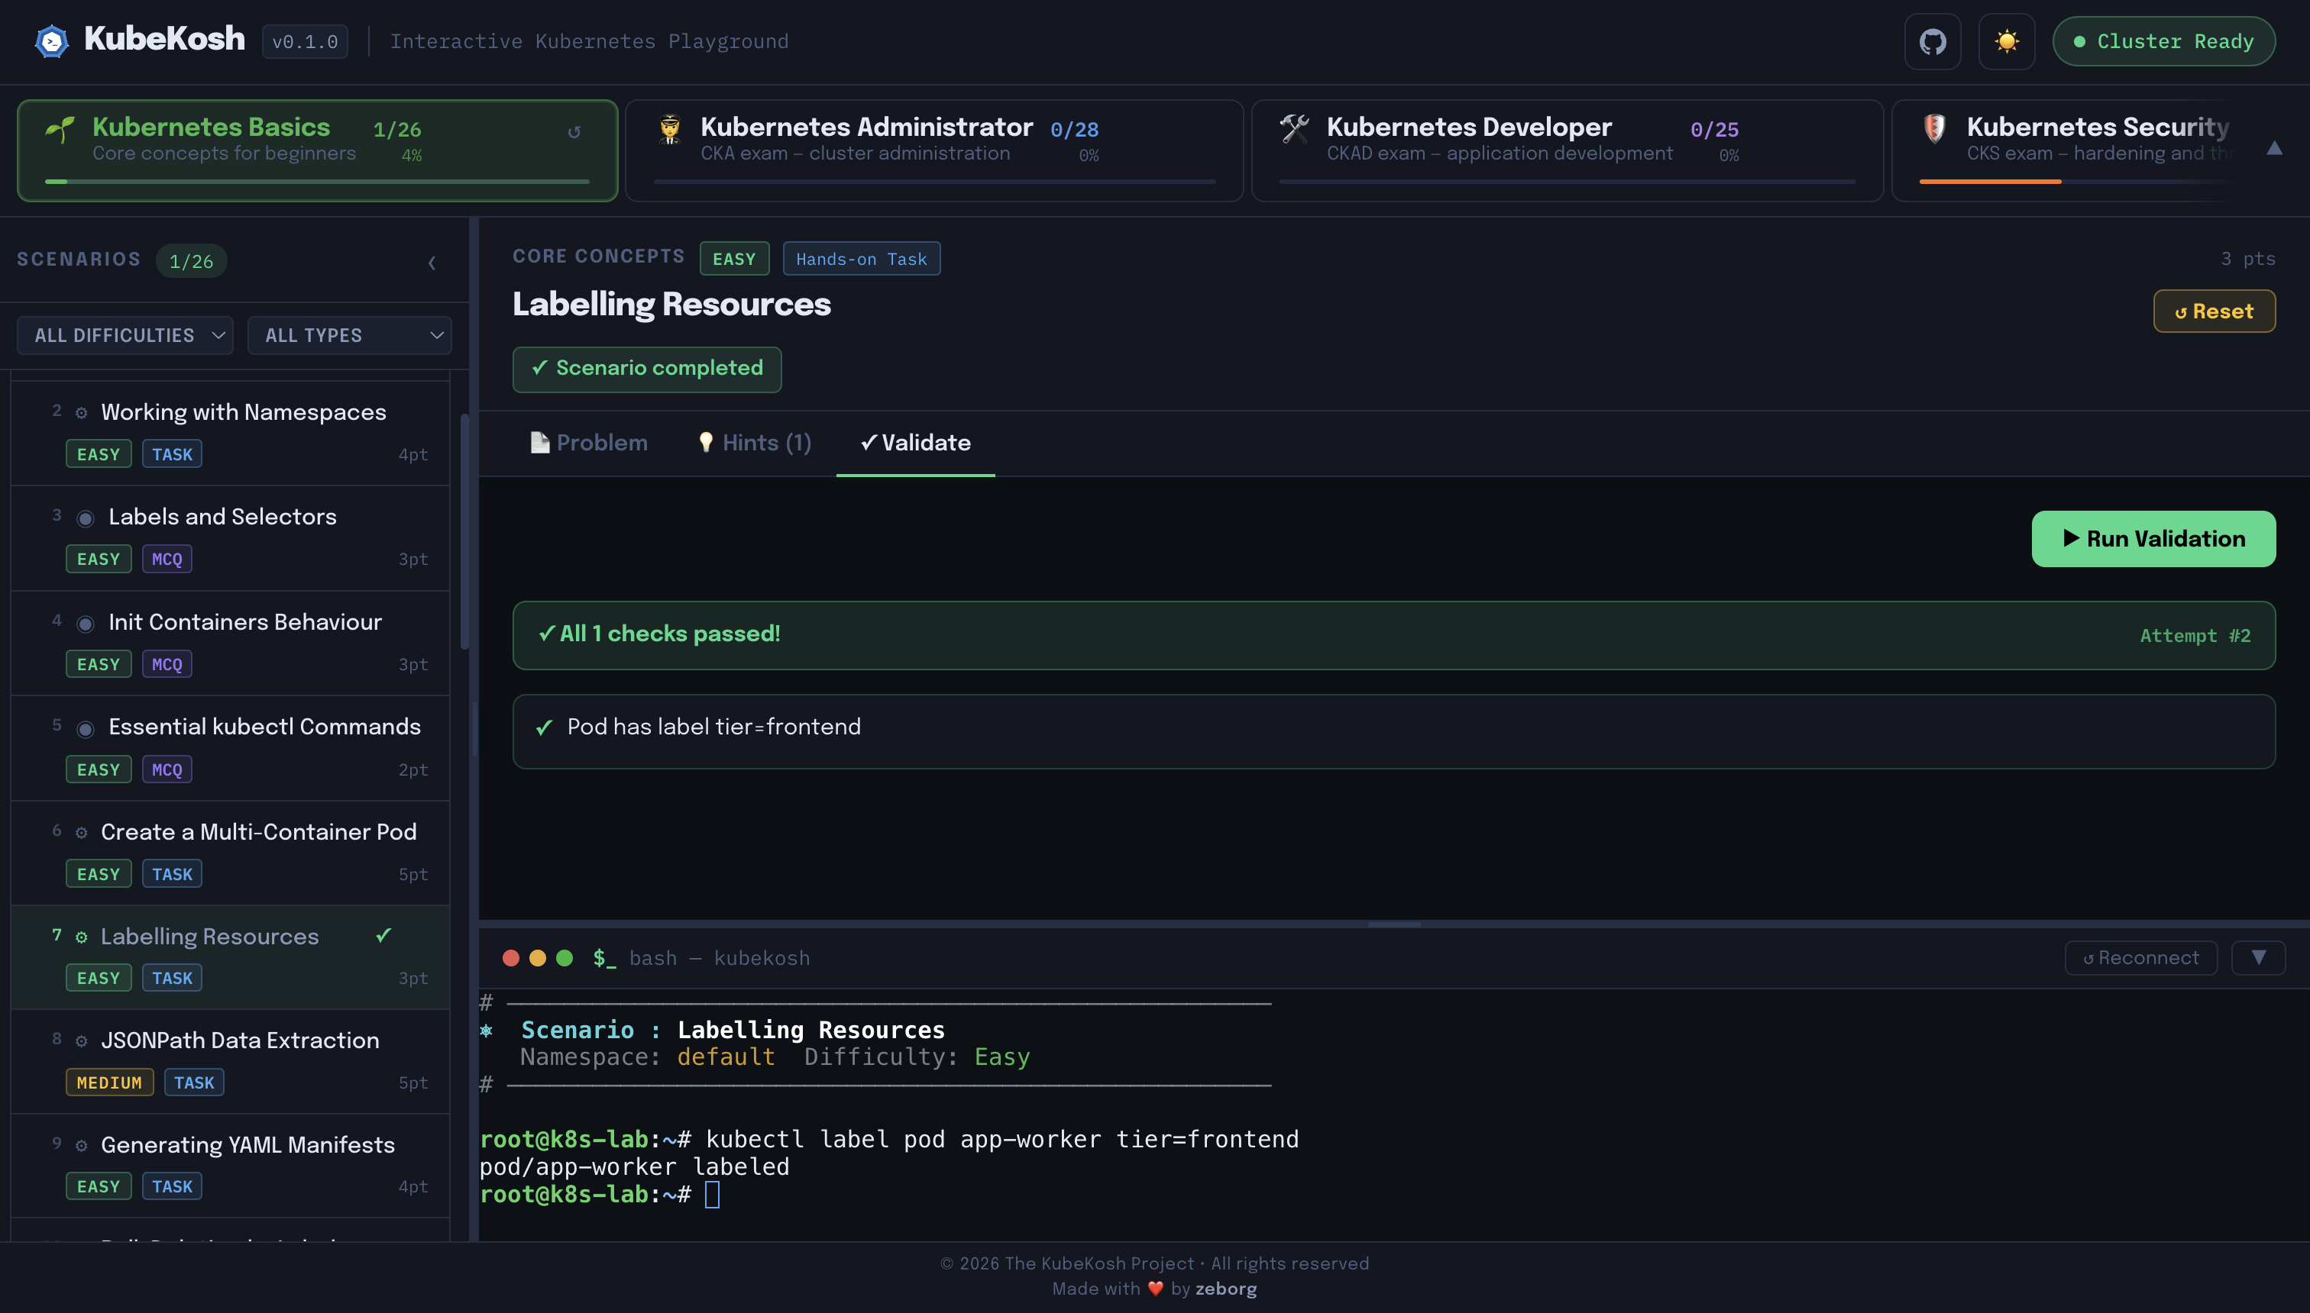Click the tools icon of Kubernetes Developer
Screen dimensions: 2310x1313
point(1294,129)
